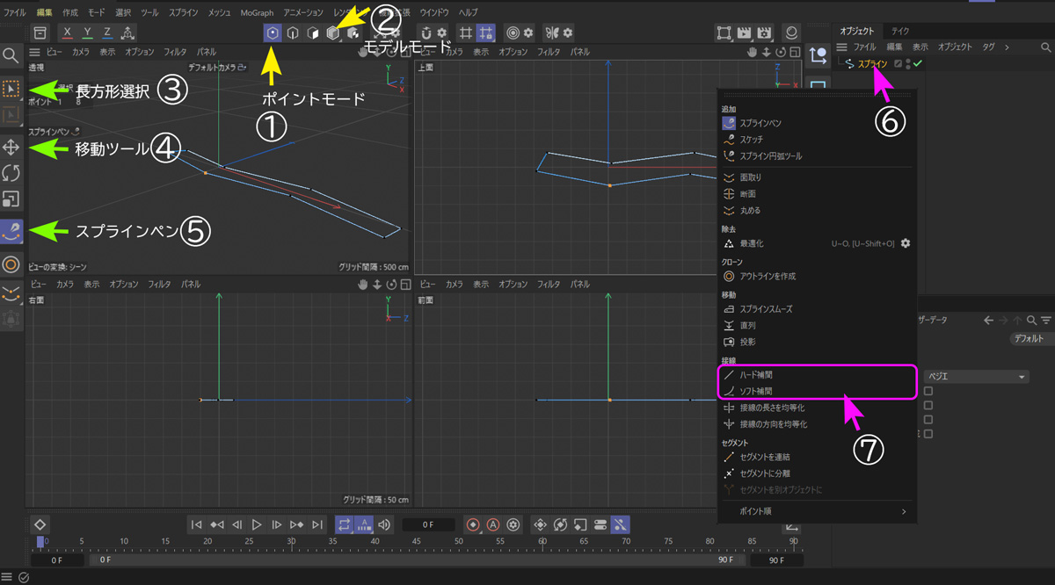Viewport: 1055px width, 585px height.
Task: Click the blue playhead at frame 0
Action: (x=40, y=541)
